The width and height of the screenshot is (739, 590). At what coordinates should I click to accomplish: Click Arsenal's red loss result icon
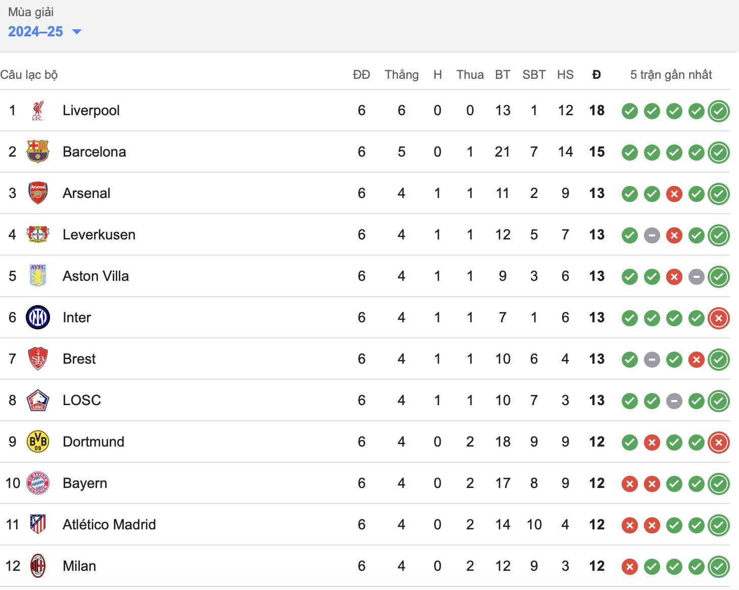point(674,193)
